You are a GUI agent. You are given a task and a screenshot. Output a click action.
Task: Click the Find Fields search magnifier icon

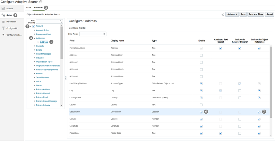[x=104, y=34]
